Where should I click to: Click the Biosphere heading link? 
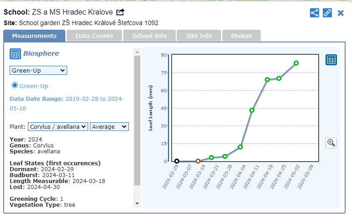[x=41, y=53]
